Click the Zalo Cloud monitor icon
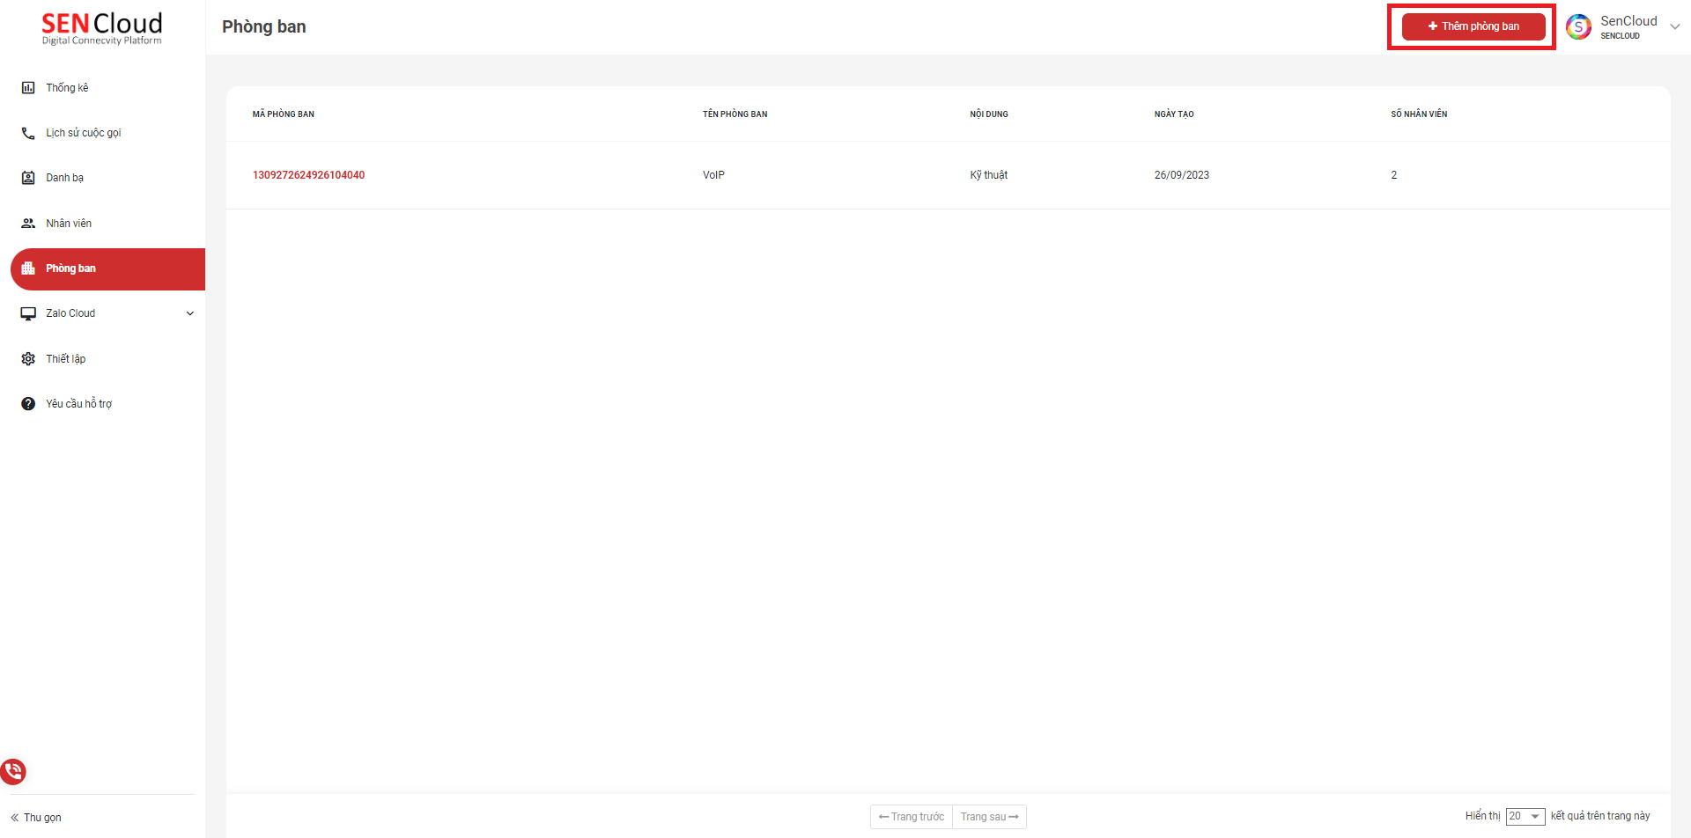Image resolution: width=1691 pixels, height=838 pixels. [28, 313]
